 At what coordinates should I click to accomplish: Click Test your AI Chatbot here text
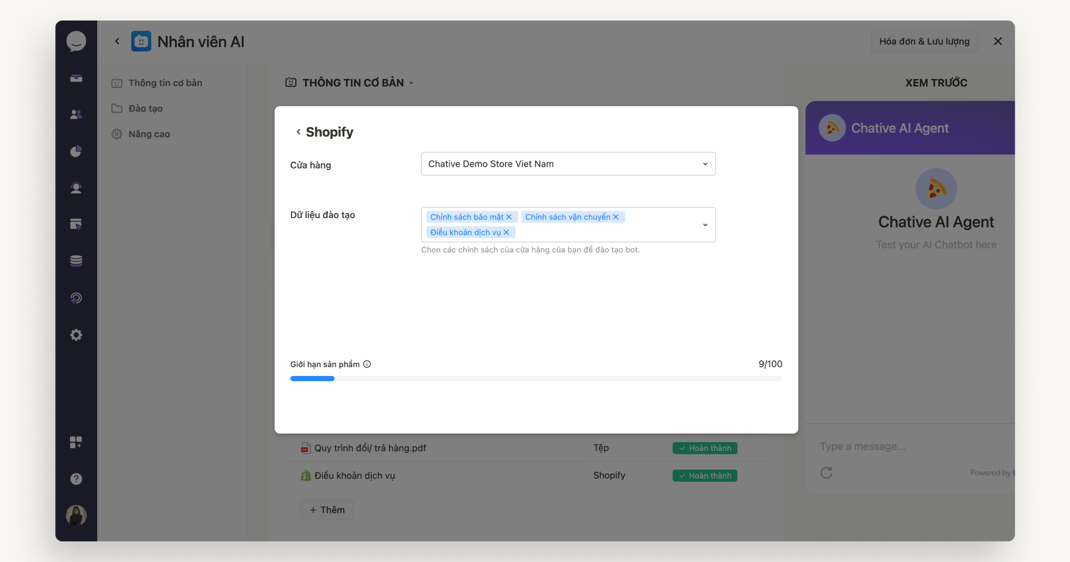coord(936,245)
